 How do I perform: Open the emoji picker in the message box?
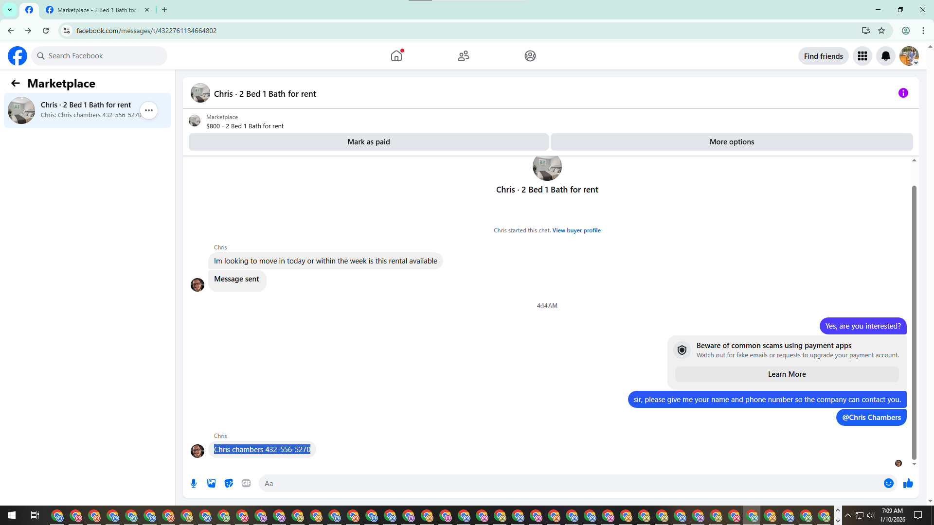888,483
